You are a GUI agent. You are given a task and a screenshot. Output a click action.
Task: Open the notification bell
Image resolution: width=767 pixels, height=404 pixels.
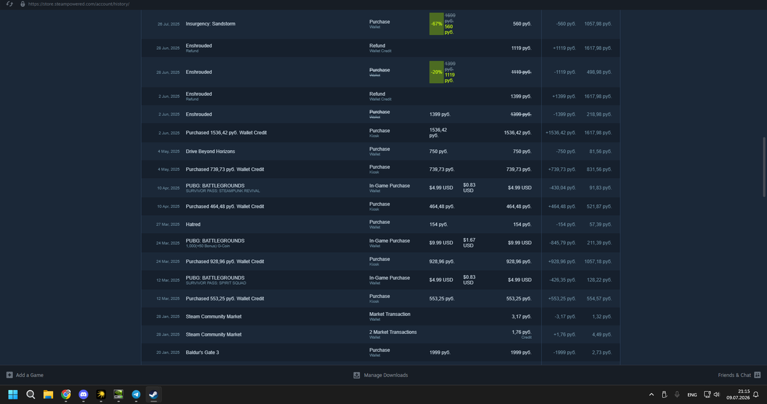pyautogui.click(x=756, y=394)
